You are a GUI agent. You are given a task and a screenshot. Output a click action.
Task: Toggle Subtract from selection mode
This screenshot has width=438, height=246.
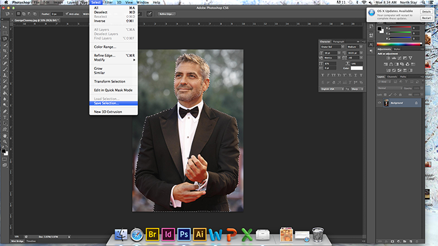pyautogui.click(x=29, y=14)
